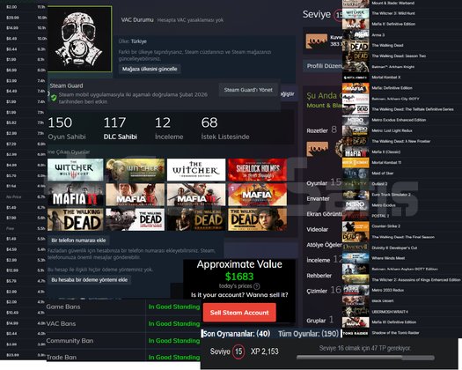Click the Mortal Kombat X list thumbnail
462x370 pixels.
[x=356, y=78]
